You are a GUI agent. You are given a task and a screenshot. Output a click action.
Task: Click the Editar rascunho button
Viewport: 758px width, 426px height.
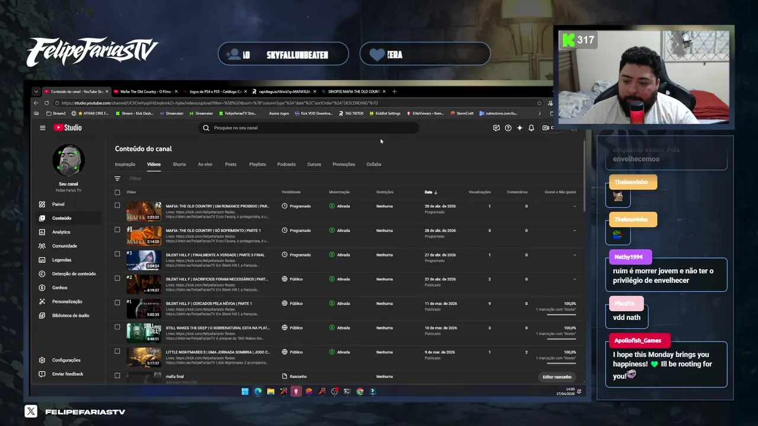pos(557,377)
